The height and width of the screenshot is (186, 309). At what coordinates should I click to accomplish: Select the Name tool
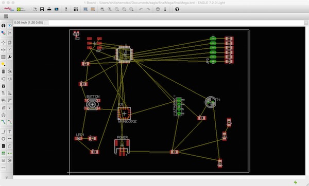pyautogui.click(x=4, y=93)
